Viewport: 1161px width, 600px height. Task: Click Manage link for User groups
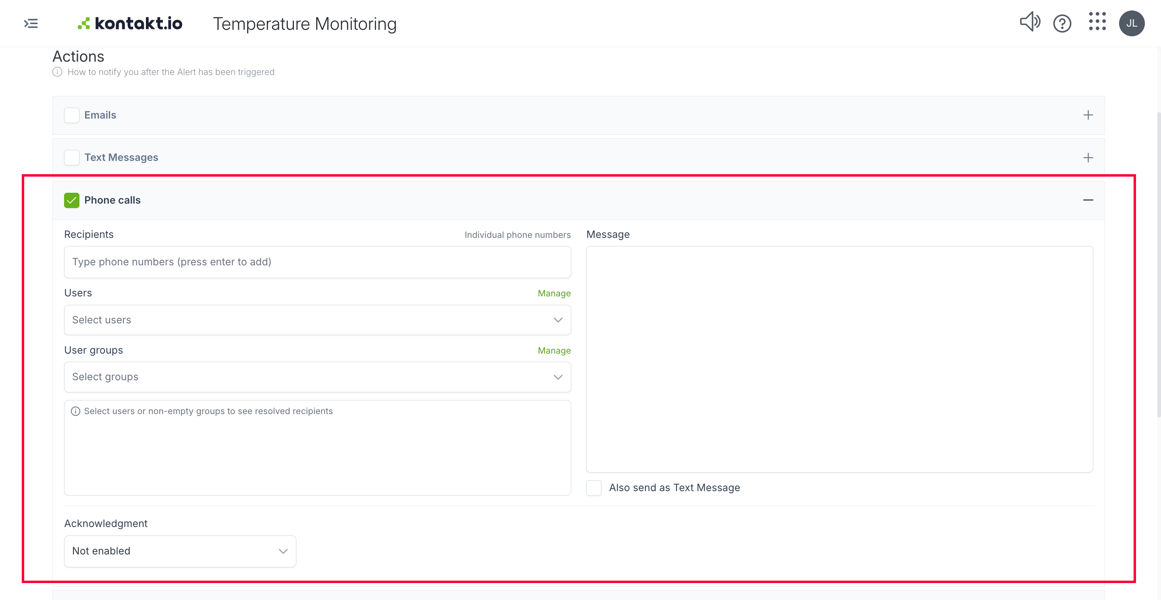click(x=554, y=351)
